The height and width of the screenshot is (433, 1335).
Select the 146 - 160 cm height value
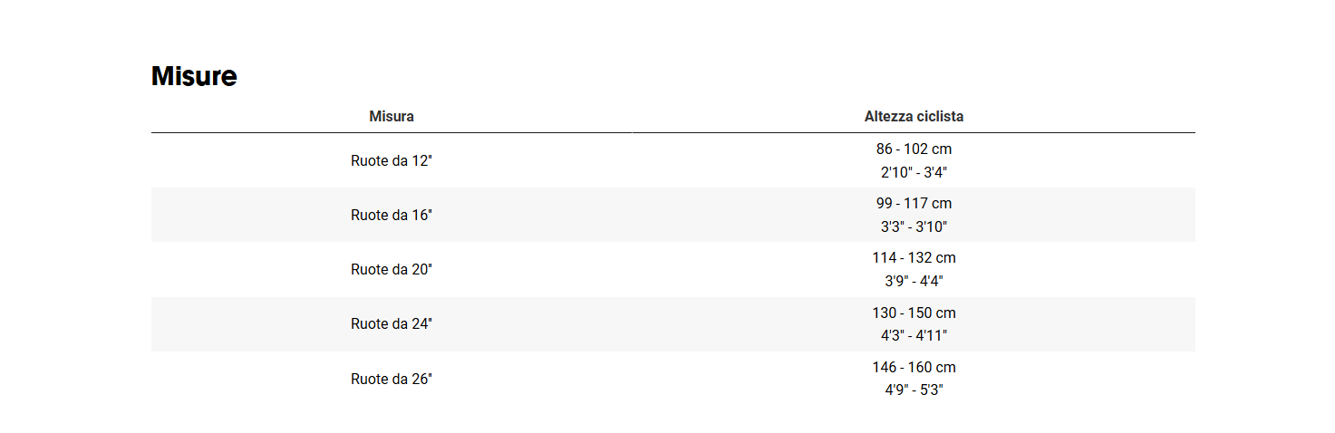click(914, 368)
